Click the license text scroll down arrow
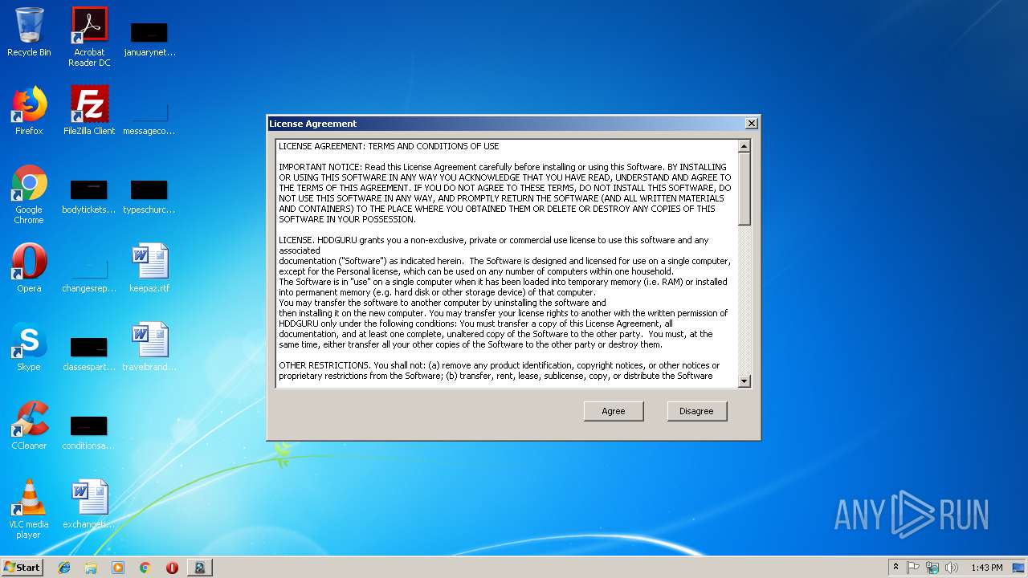The image size is (1028, 578). 744,381
